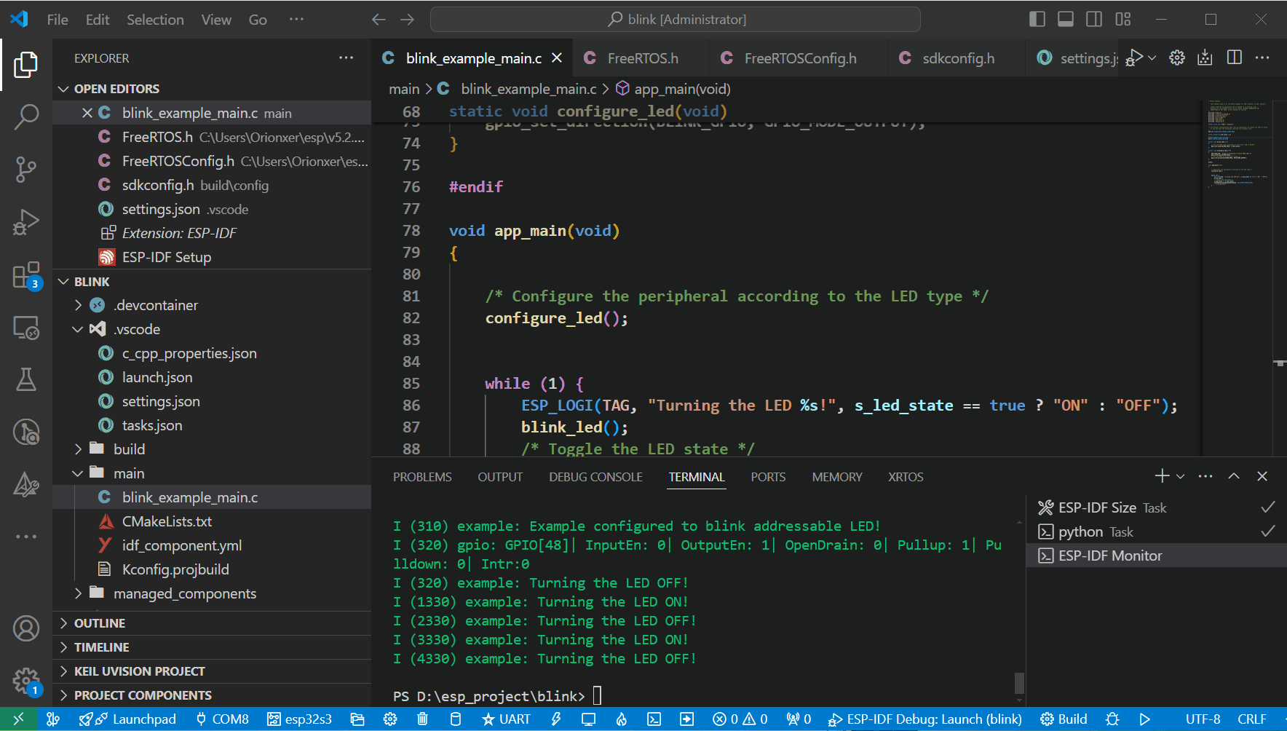Close the blink_example_main.c editor tab
Viewport: 1287px width, 731px height.
click(557, 58)
